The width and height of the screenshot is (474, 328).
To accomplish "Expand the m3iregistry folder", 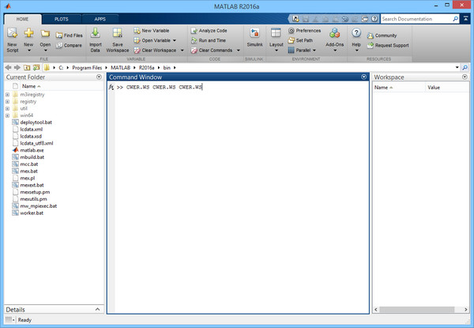I will 7,94.
